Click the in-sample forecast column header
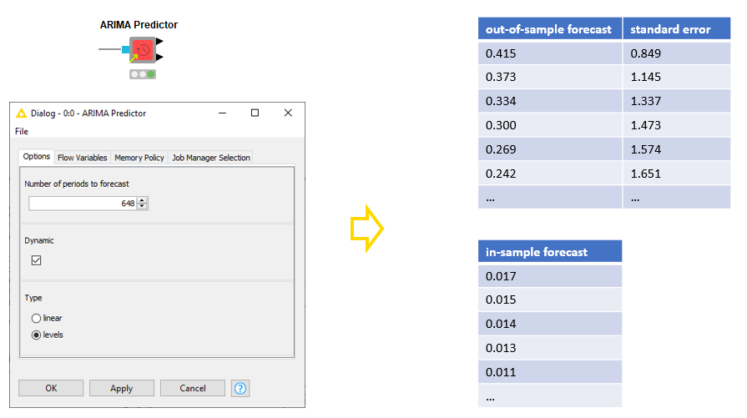Image resolution: width=747 pixels, height=418 pixels. [550, 251]
